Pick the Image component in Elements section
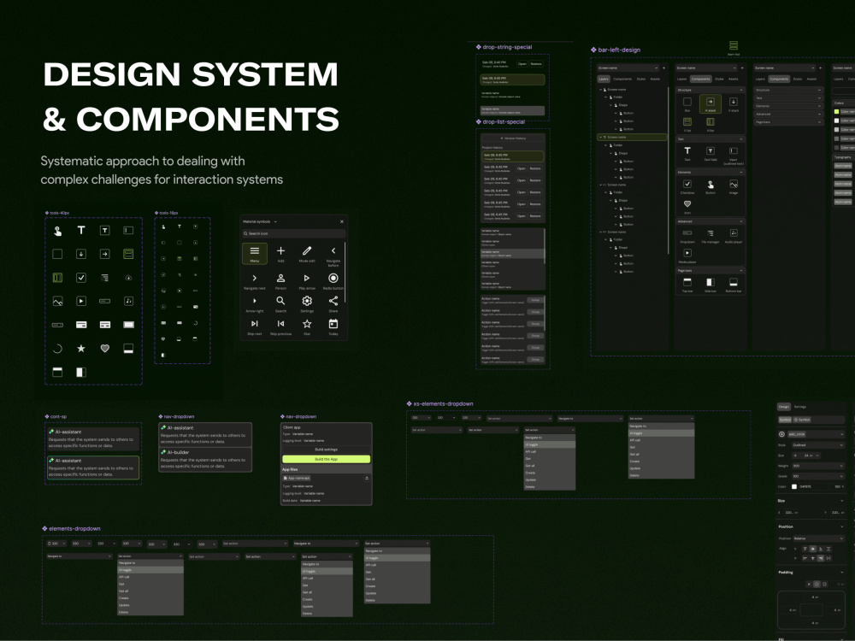This screenshot has height=641, width=855. coord(734,186)
